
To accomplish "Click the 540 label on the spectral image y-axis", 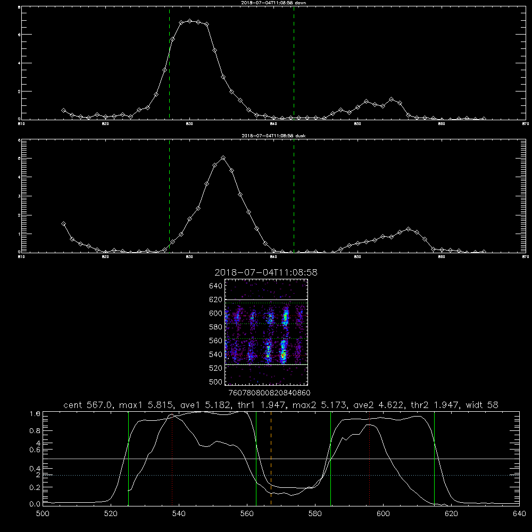I will [x=216, y=354].
